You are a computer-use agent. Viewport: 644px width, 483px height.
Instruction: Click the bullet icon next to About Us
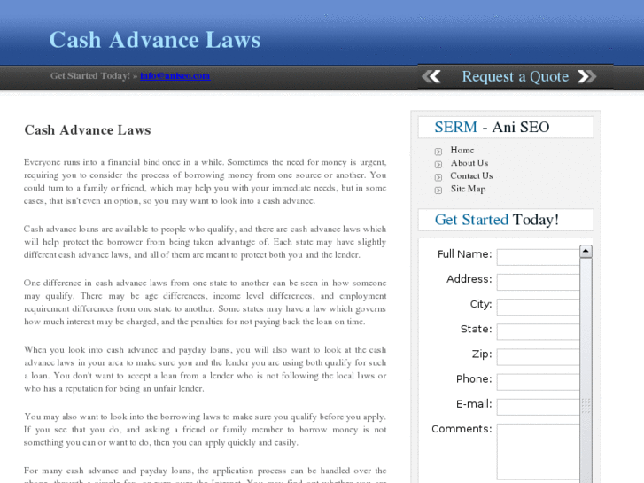(x=438, y=165)
